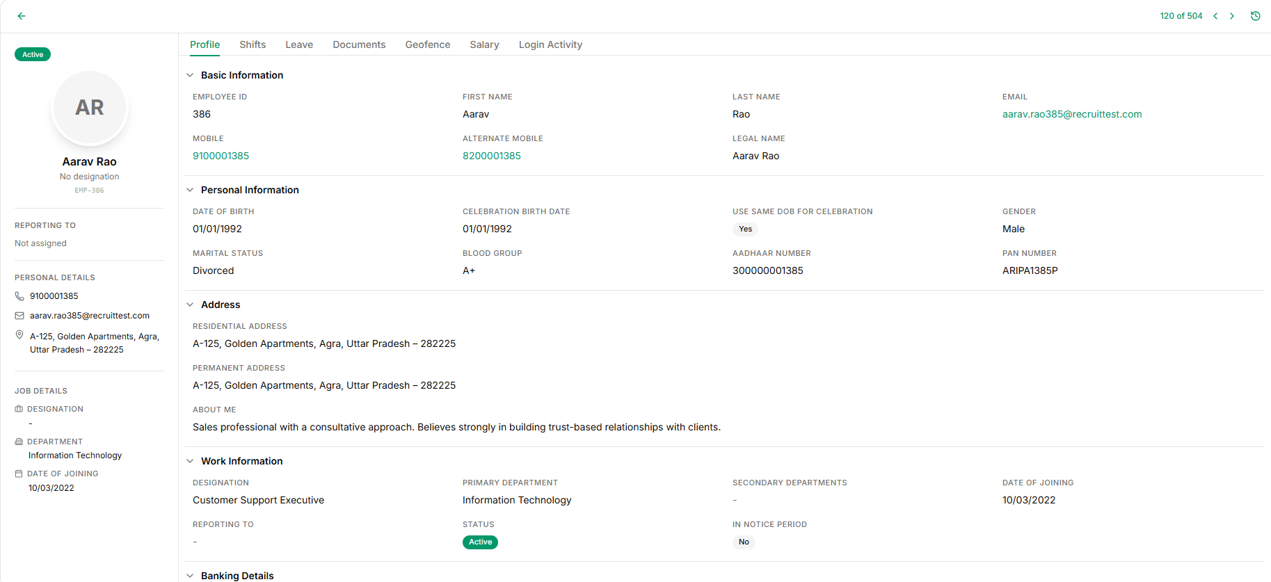Click the Date of Joining calendar icon
This screenshot has width=1271, height=582.
pos(19,474)
